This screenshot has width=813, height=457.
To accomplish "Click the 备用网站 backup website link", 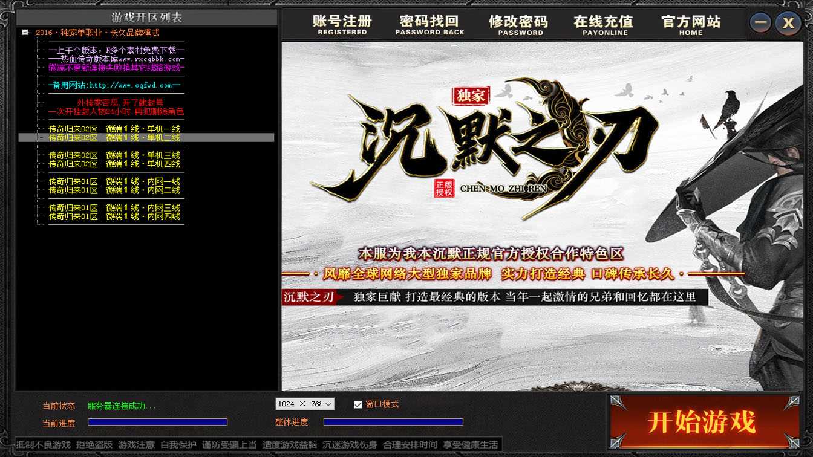I will [115, 85].
